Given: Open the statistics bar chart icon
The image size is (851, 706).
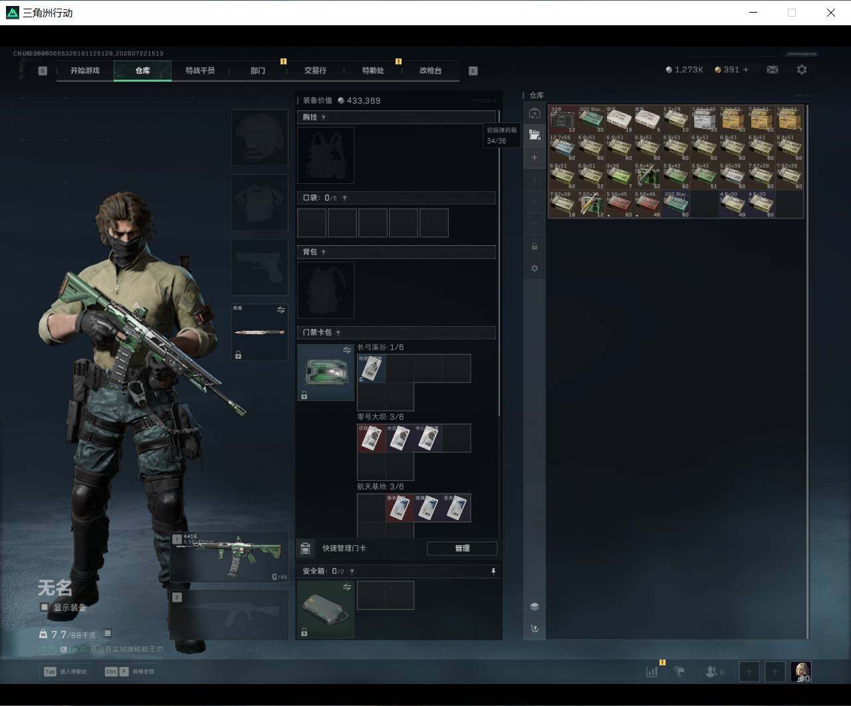Looking at the screenshot, I should 652,671.
